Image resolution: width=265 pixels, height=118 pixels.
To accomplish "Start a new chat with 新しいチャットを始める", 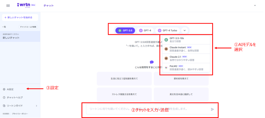I will click(x=20, y=17).
